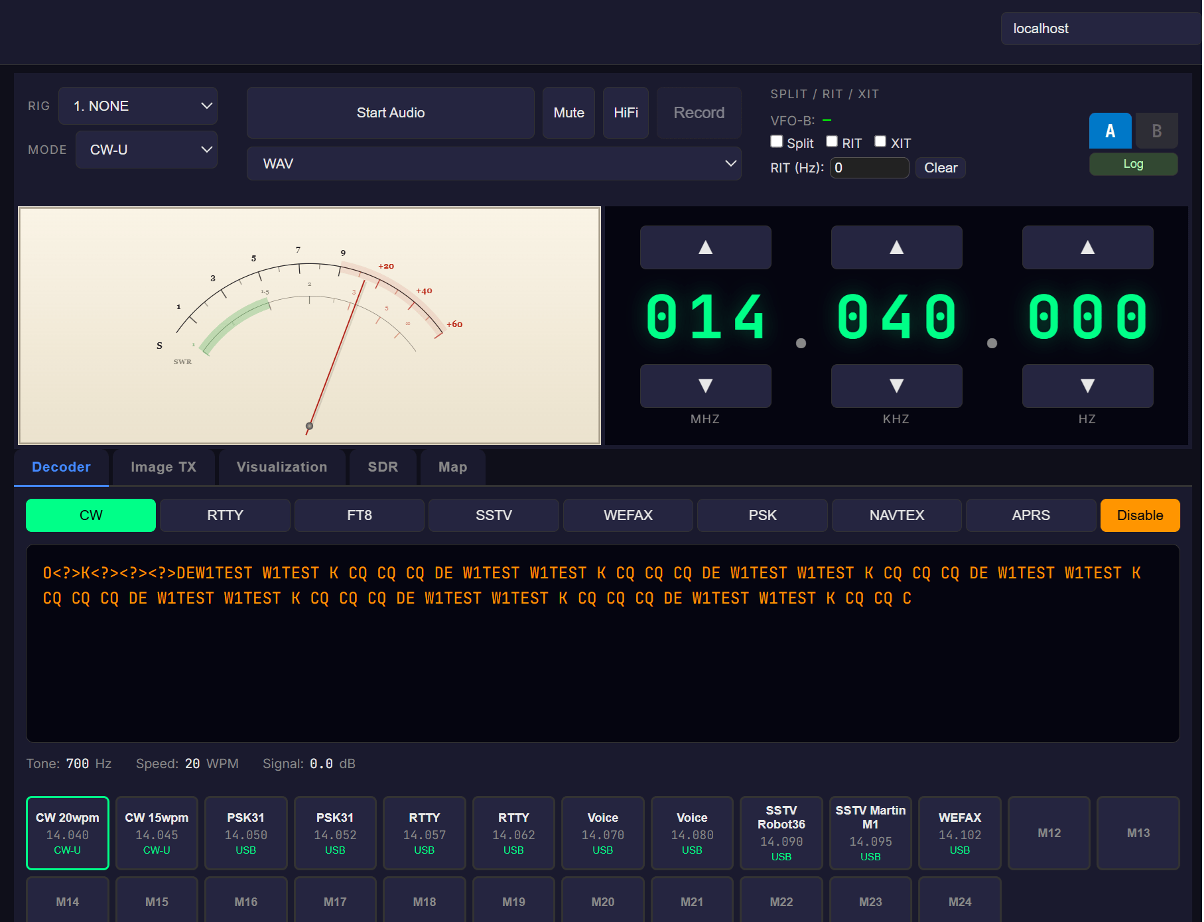The width and height of the screenshot is (1204, 922).
Task: Recall RTTY 14.062 memory
Action: pyautogui.click(x=513, y=833)
